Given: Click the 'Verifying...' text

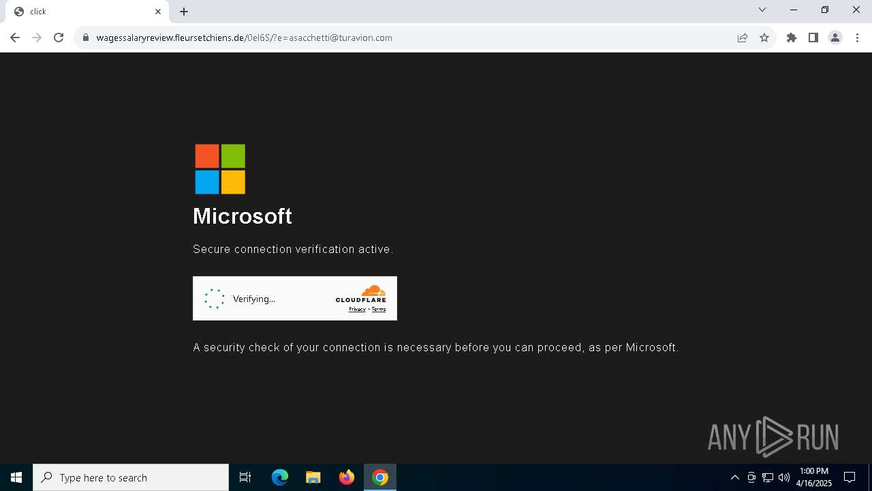Looking at the screenshot, I should 254,299.
